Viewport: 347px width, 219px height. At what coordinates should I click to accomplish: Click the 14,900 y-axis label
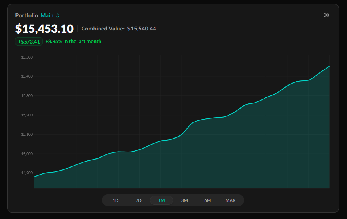27,173
